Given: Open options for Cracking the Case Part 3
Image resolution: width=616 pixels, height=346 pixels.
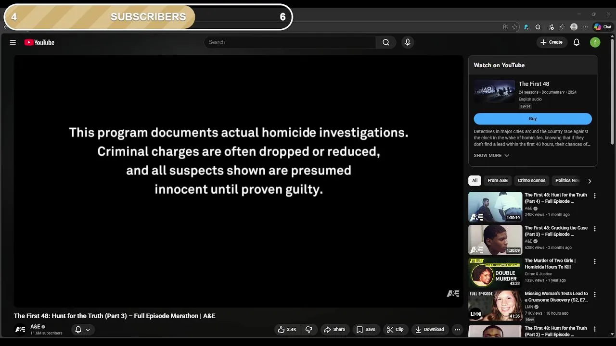Looking at the screenshot, I should pos(595,229).
